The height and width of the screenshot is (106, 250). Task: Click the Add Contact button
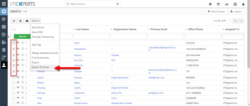click(x=216, y=12)
